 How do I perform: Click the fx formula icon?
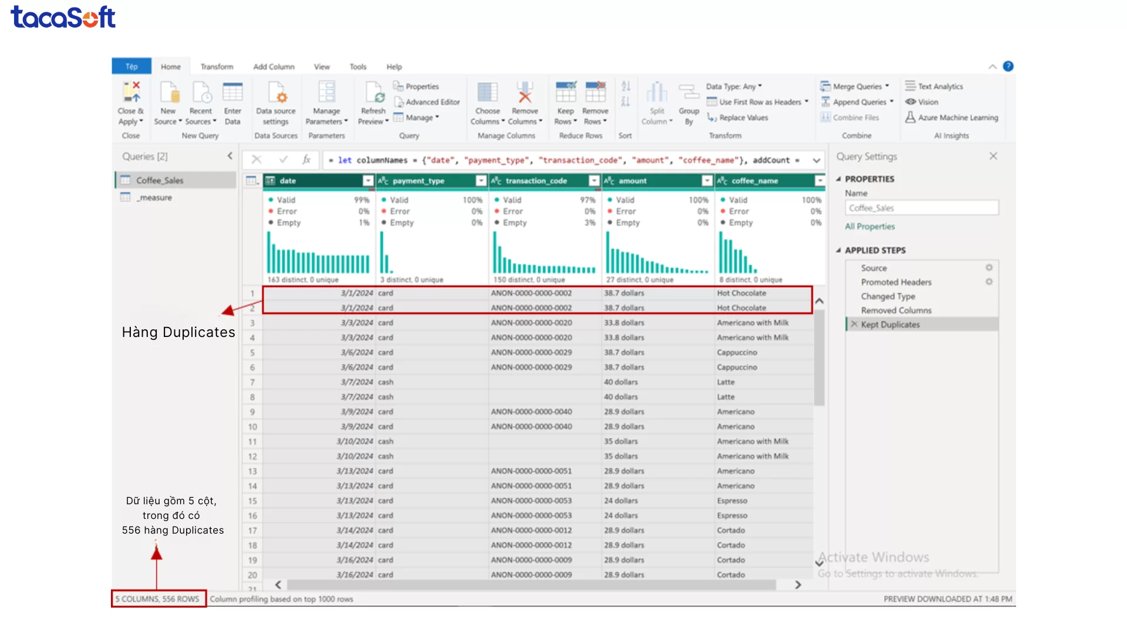pyautogui.click(x=306, y=160)
